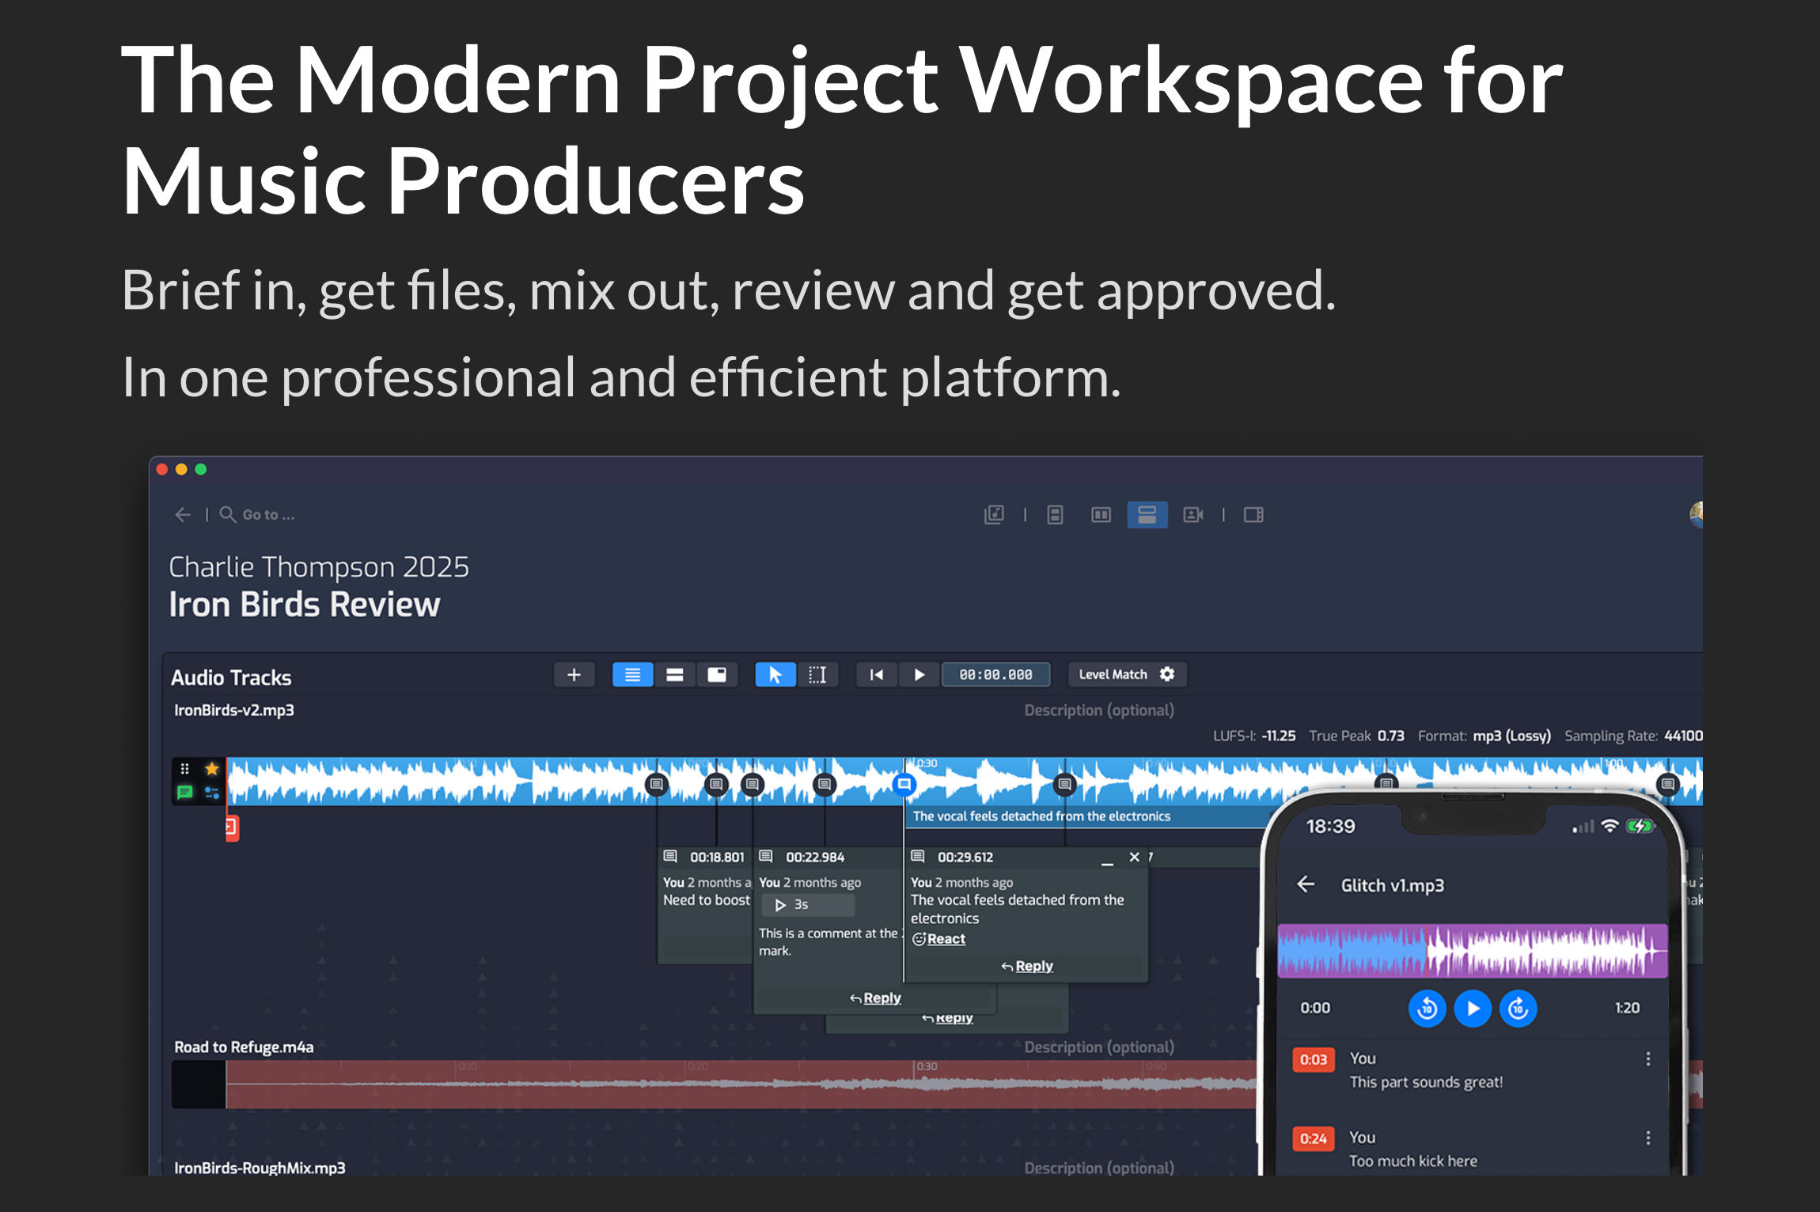Toggle the yellow star on IronBirds-v2 track

211,769
